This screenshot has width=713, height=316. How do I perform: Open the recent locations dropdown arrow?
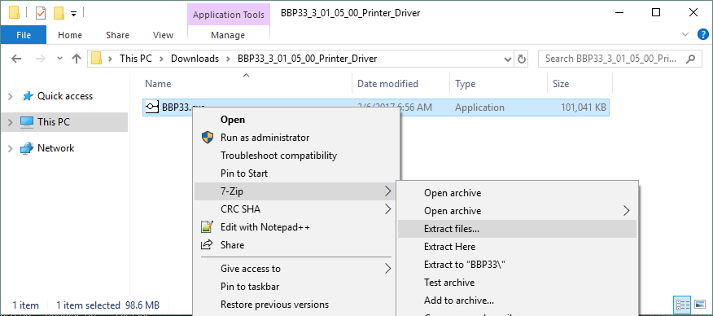tap(59, 59)
